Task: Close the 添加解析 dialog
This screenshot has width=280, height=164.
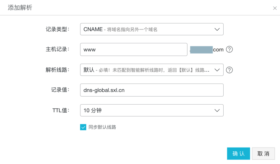Action: coord(275,8)
